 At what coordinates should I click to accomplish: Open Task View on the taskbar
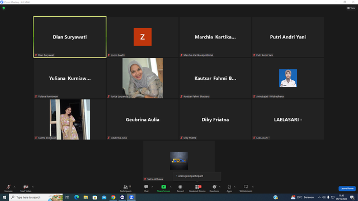click(x=67, y=197)
